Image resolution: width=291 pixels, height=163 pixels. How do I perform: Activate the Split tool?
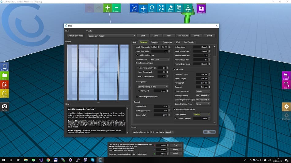[188, 8]
